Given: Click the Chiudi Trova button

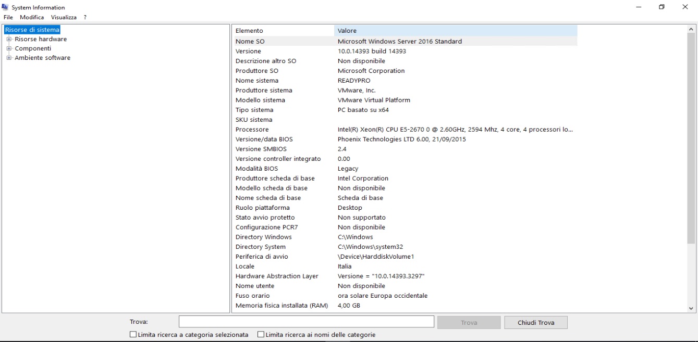Looking at the screenshot, I should pyautogui.click(x=536, y=323).
